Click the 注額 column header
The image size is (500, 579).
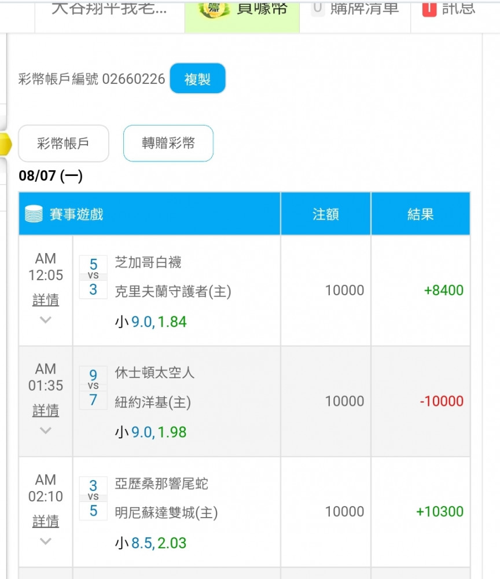325,214
